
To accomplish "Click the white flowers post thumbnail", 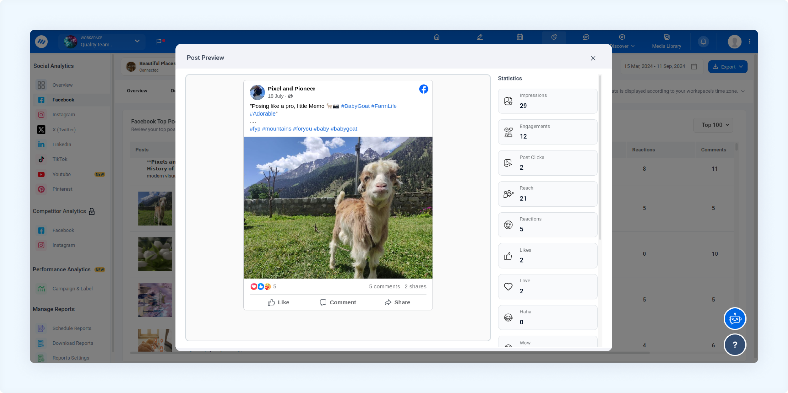I will point(155,254).
